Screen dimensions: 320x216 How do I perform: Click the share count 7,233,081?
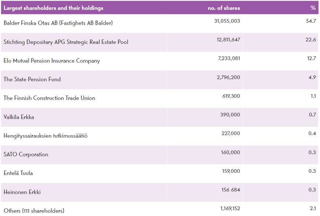(229, 59)
